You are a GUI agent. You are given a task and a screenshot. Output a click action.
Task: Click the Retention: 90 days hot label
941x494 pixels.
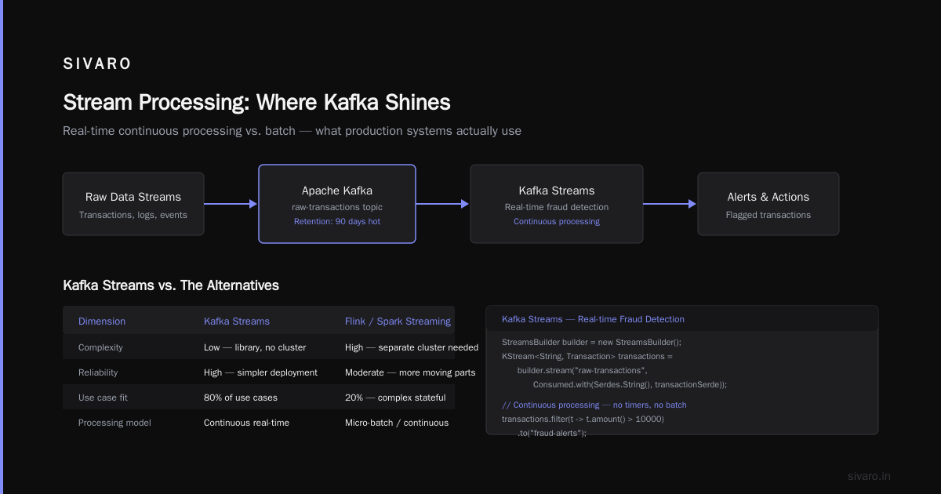[337, 221]
